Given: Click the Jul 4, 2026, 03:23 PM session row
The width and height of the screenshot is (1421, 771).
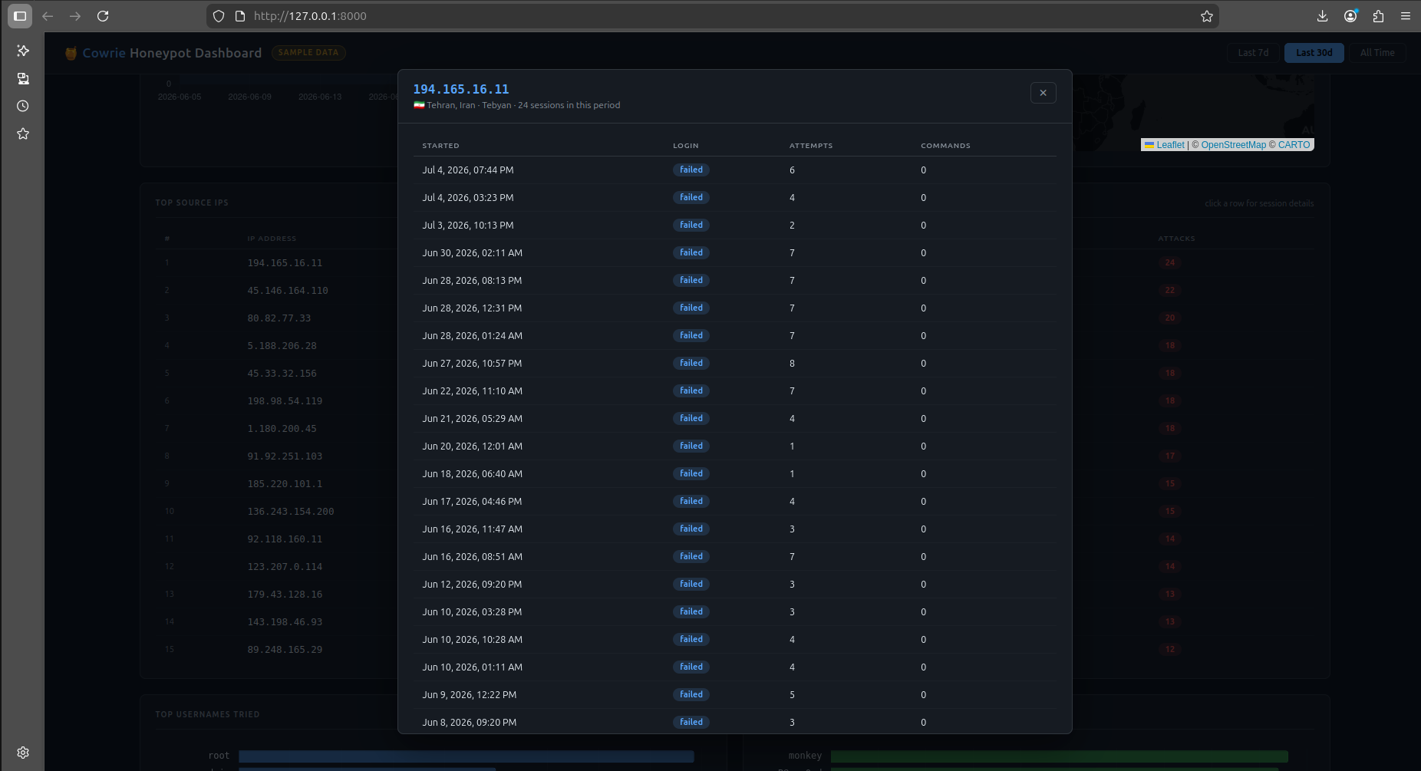Looking at the screenshot, I should (x=735, y=198).
